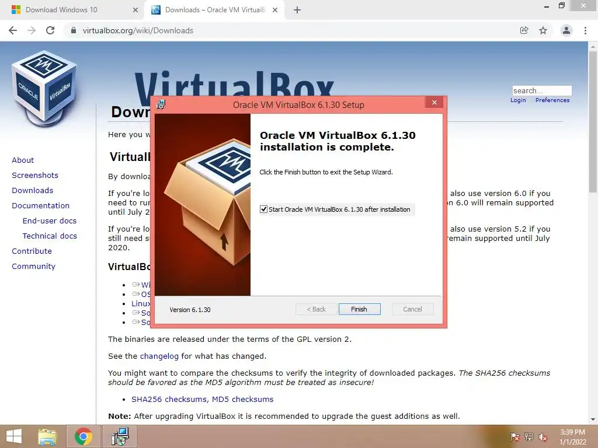This screenshot has width=598, height=448.
Task: Open a new browser tab
Action: (297, 10)
